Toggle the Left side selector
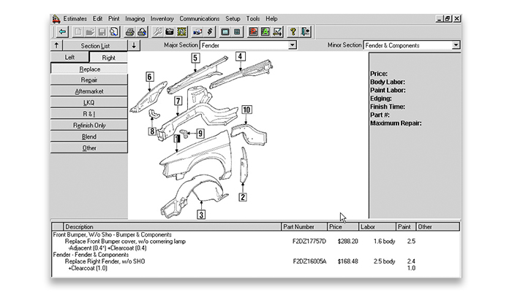 tap(69, 57)
